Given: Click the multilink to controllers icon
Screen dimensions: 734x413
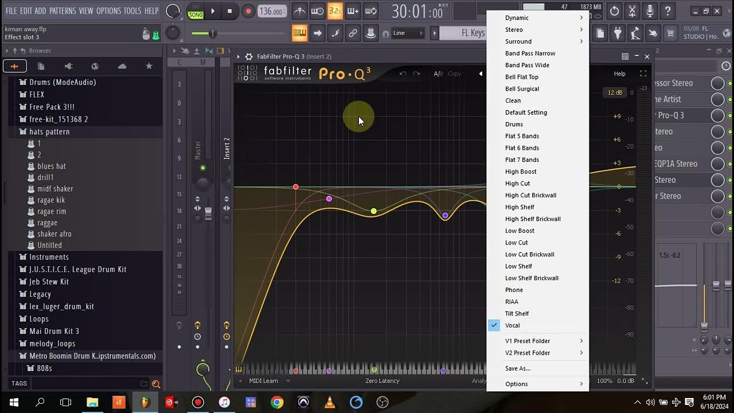Looking at the screenshot, I should (370, 33).
